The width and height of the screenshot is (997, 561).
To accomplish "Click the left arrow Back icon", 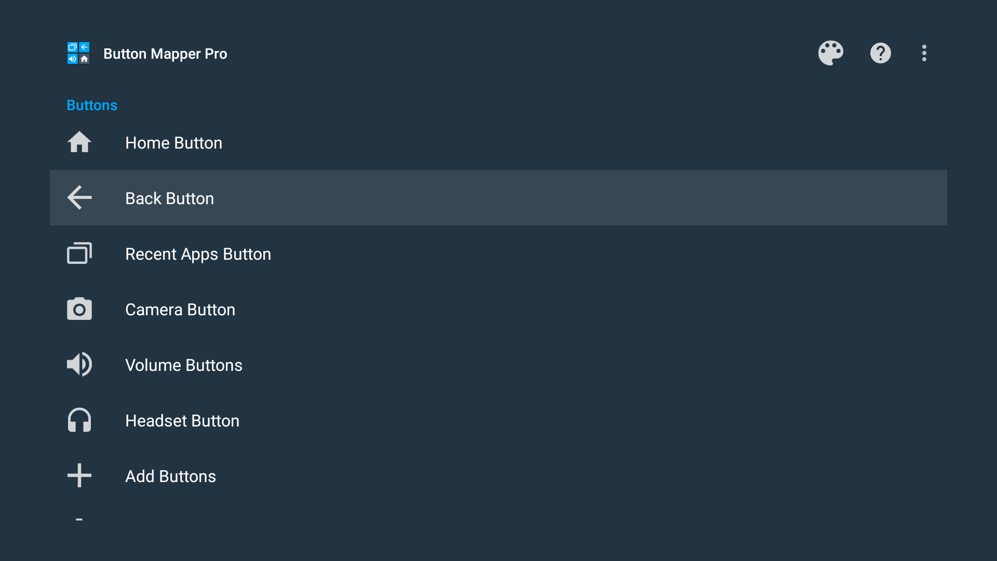I will pos(79,198).
